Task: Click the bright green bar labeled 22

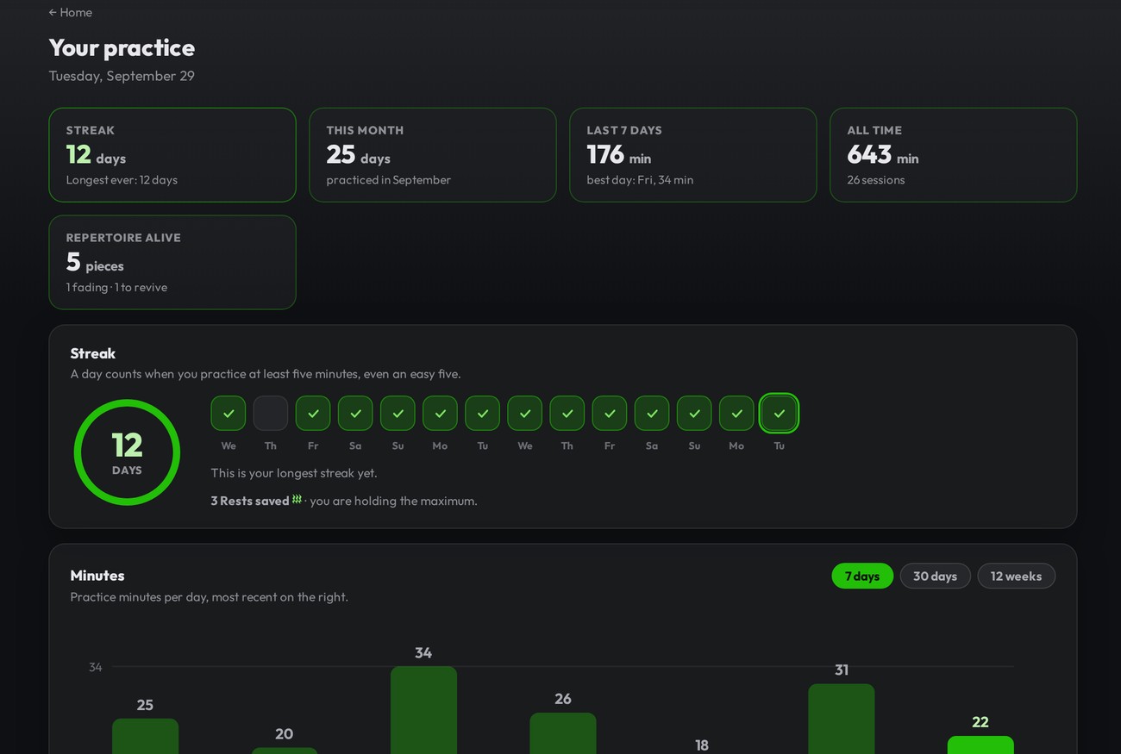Action: tap(980, 745)
